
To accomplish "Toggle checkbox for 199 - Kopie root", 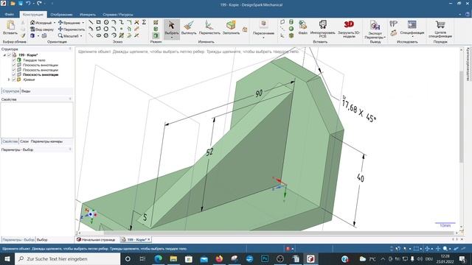I will tap(9, 55).
